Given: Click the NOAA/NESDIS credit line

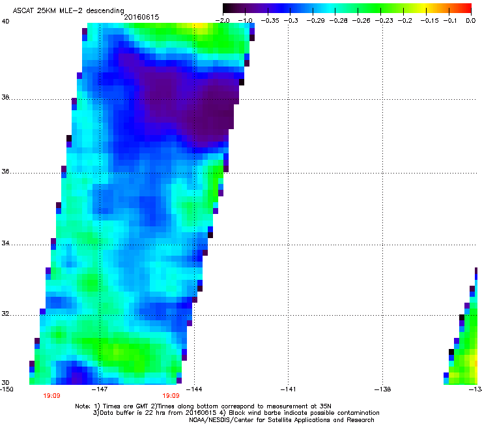Looking at the screenshot, I should tap(281, 420).
